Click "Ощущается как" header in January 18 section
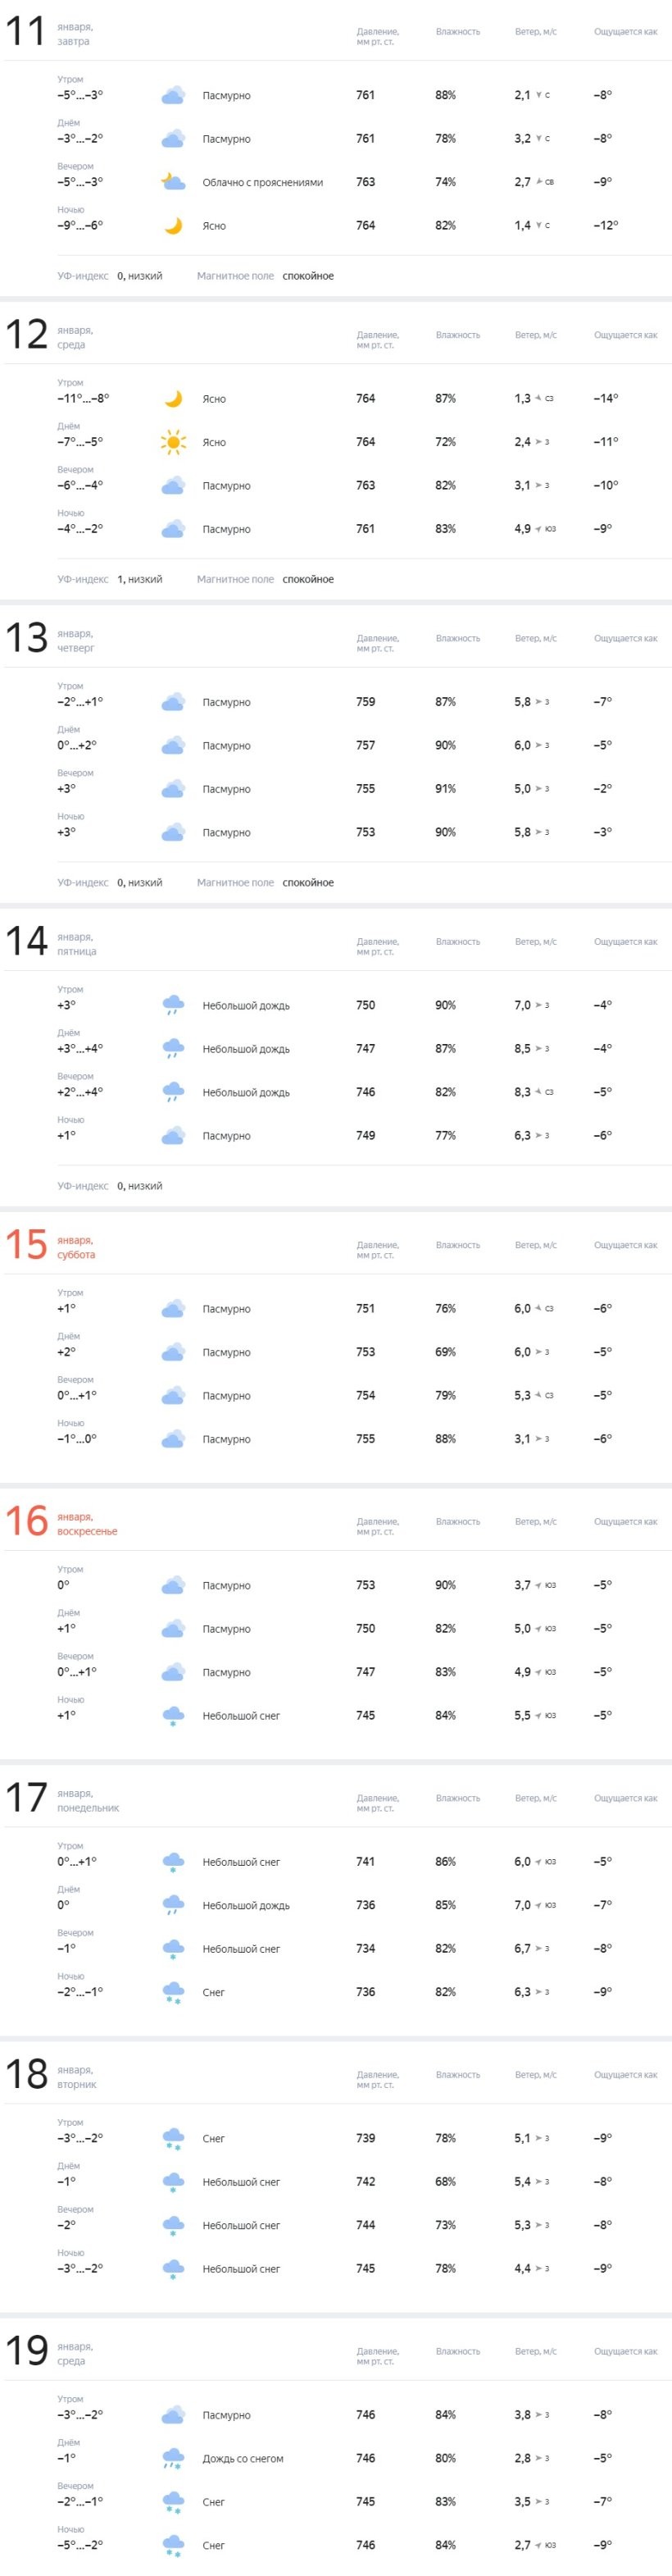Image resolution: width=672 pixels, height=2576 pixels. click(625, 2075)
